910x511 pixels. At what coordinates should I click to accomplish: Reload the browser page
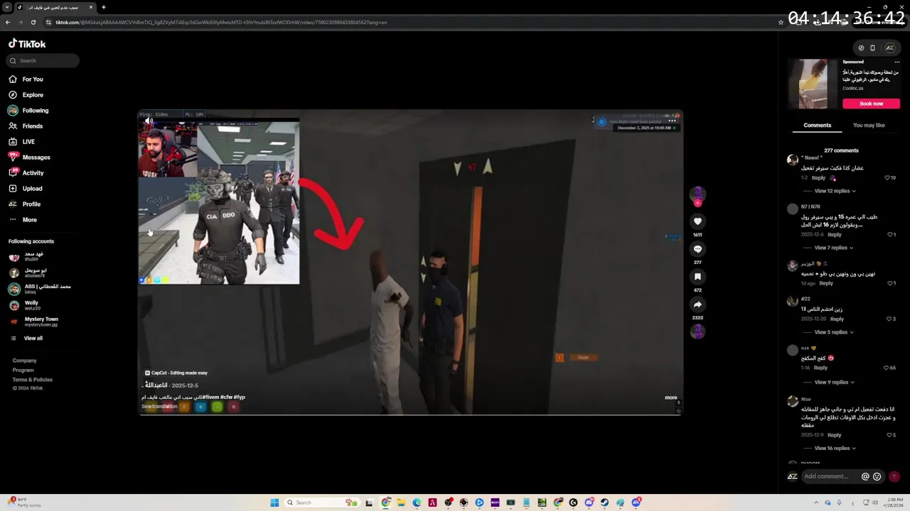click(33, 22)
